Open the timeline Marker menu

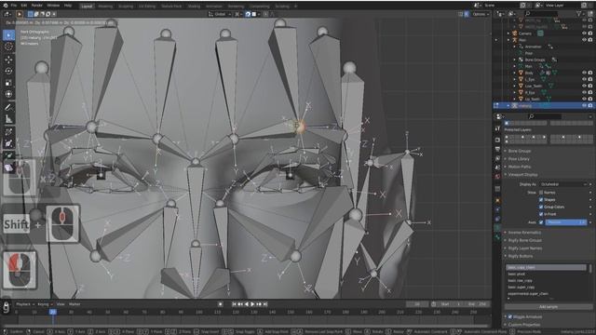click(74, 304)
